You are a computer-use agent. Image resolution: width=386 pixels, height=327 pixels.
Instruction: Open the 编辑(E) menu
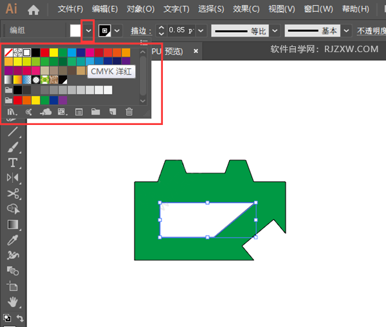pos(105,9)
